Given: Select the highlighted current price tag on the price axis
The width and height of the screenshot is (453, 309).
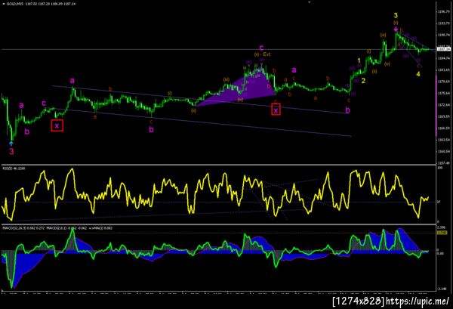Looking at the screenshot, I should click(443, 49).
